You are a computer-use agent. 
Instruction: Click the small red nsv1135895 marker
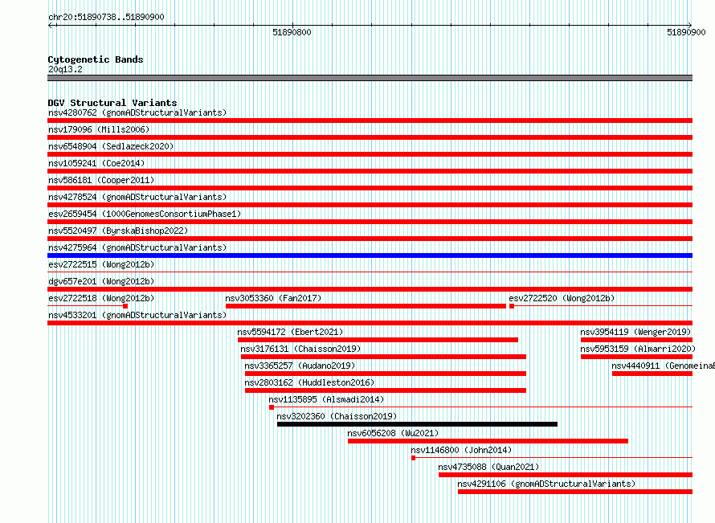pos(272,407)
